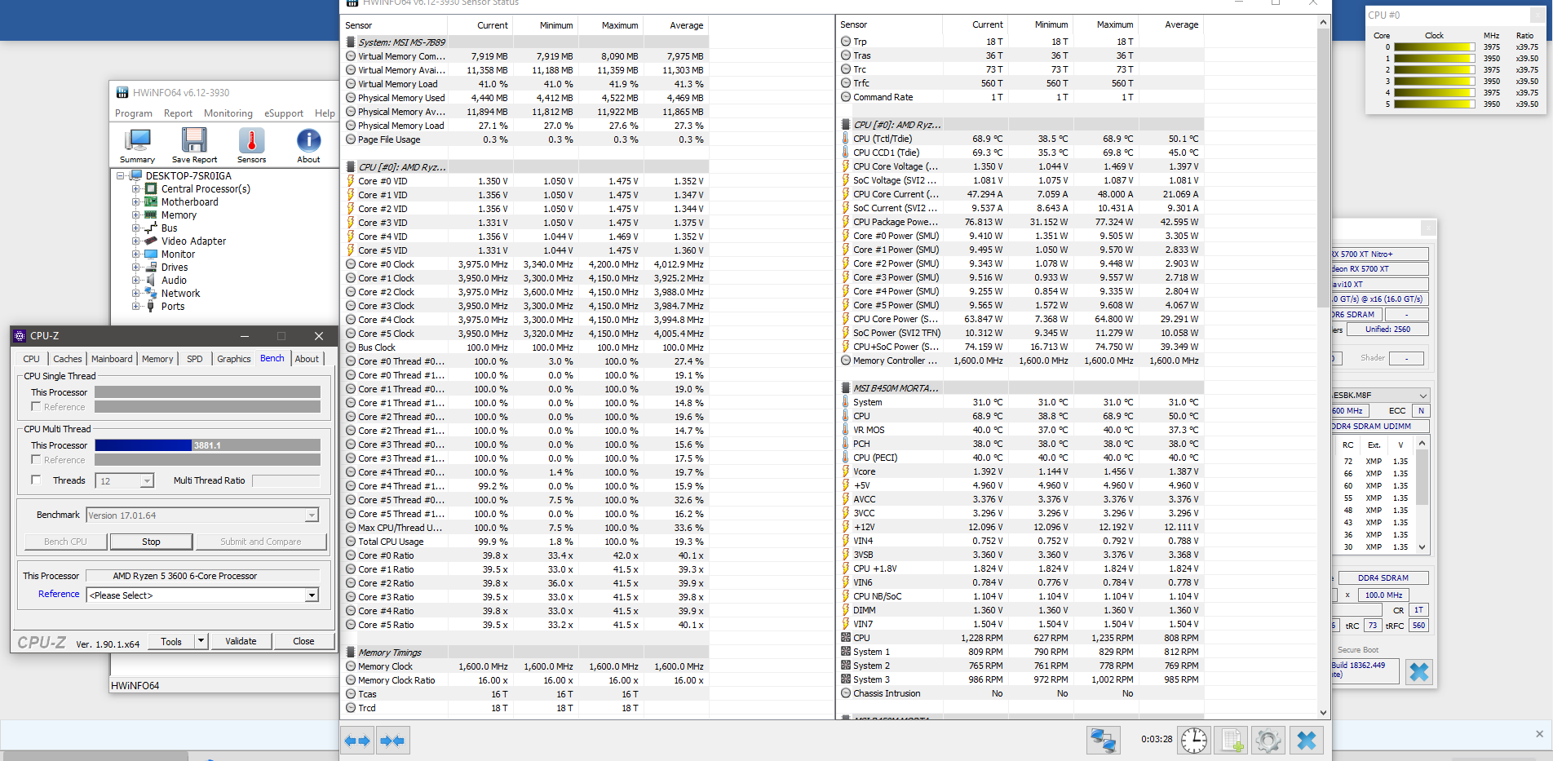Click the logging file-plus icon
This screenshot has height=761, width=1553.
(x=1231, y=741)
